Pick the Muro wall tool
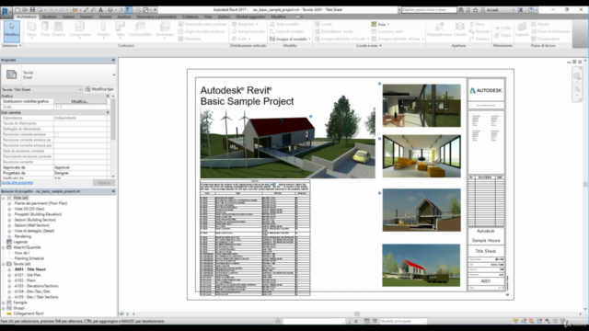Screen dimensions: 589x331 pyautogui.click(x=31, y=29)
